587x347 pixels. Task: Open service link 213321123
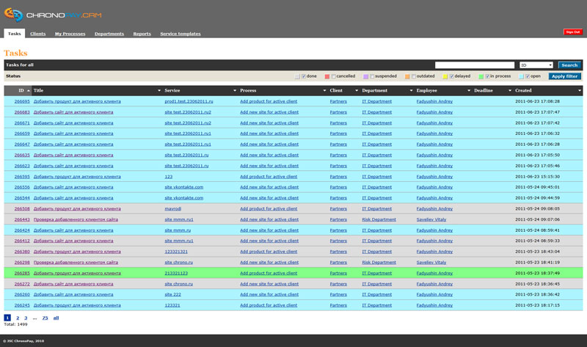coord(176,273)
